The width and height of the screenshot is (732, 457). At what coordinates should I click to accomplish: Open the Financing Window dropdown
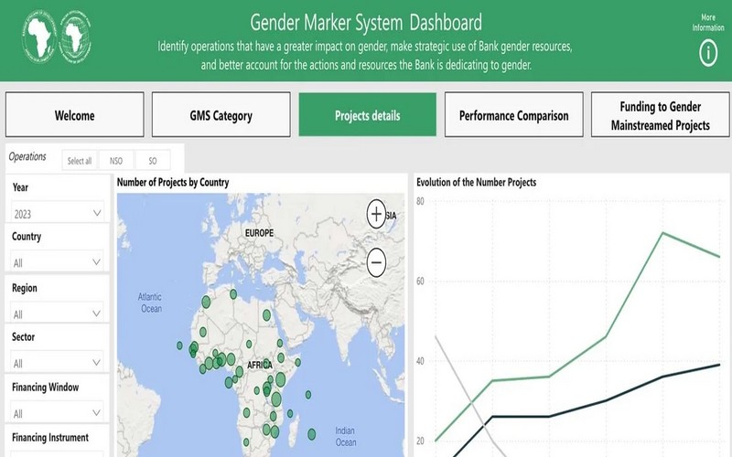click(57, 413)
